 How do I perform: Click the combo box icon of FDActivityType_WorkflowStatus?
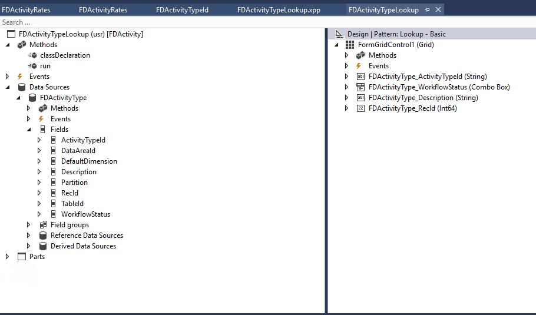click(x=360, y=87)
